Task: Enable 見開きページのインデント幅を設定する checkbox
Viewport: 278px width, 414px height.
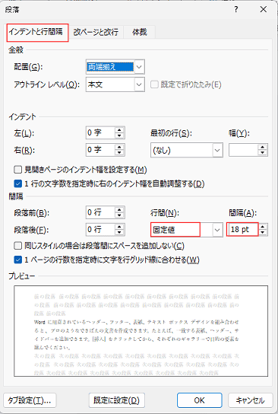Action: pyautogui.click(x=17, y=169)
